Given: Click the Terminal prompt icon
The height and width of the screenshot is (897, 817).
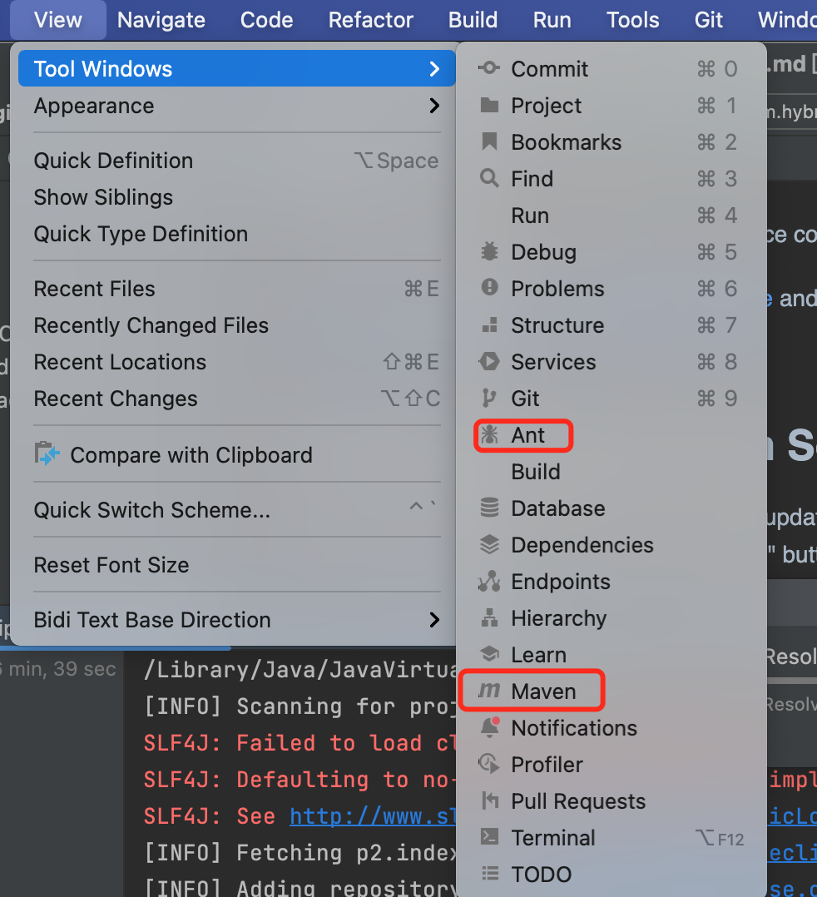Looking at the screenshot, I should coord(489,838).
